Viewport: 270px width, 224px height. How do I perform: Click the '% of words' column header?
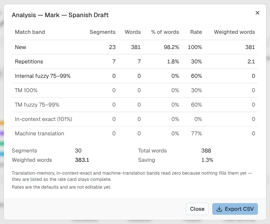click(x=165, y=32)
